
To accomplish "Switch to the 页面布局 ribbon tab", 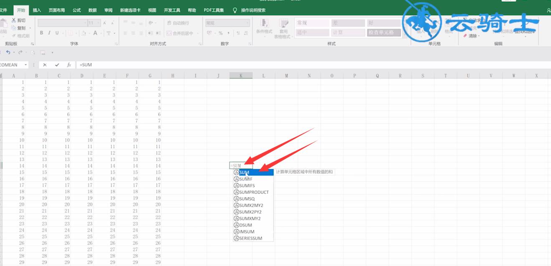I will 56,10.
